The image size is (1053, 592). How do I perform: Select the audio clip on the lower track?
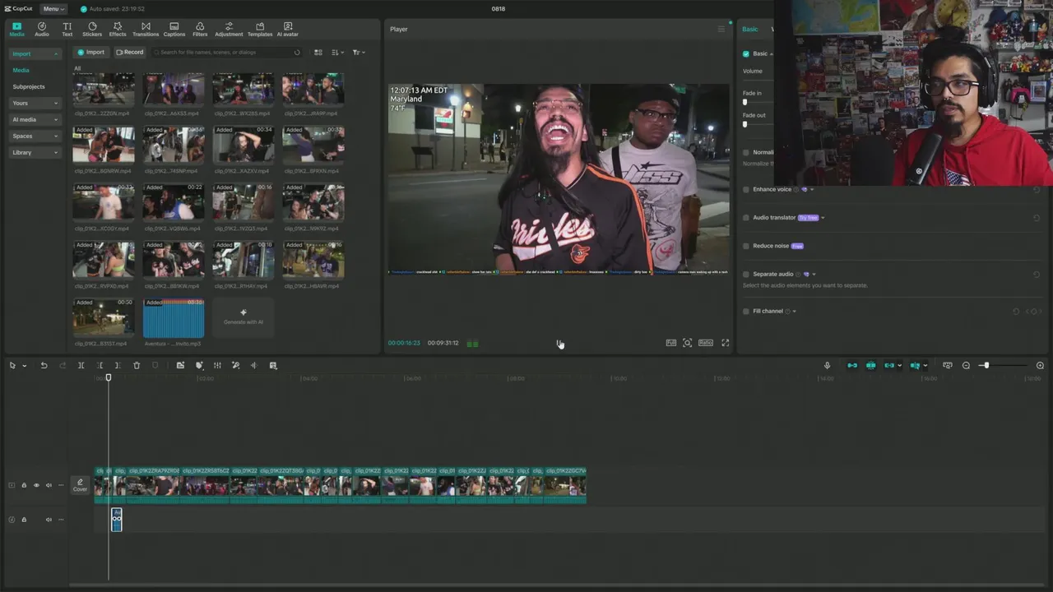point(117,519)
